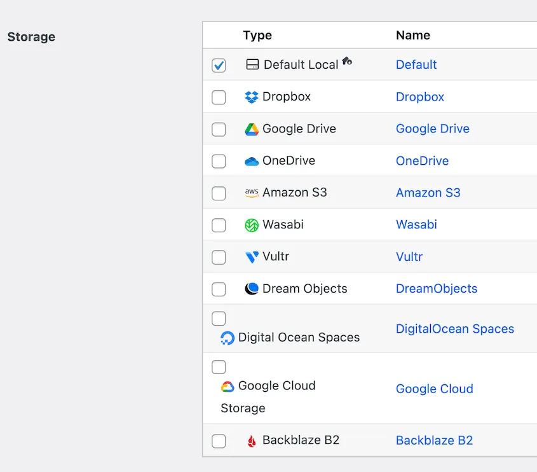Click the Dropbox logo icon
537x472 pixels.
[252, 97]
